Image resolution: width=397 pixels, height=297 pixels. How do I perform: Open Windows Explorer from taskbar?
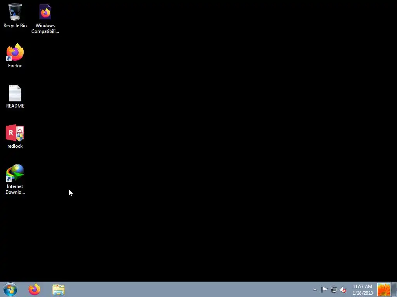59,290
